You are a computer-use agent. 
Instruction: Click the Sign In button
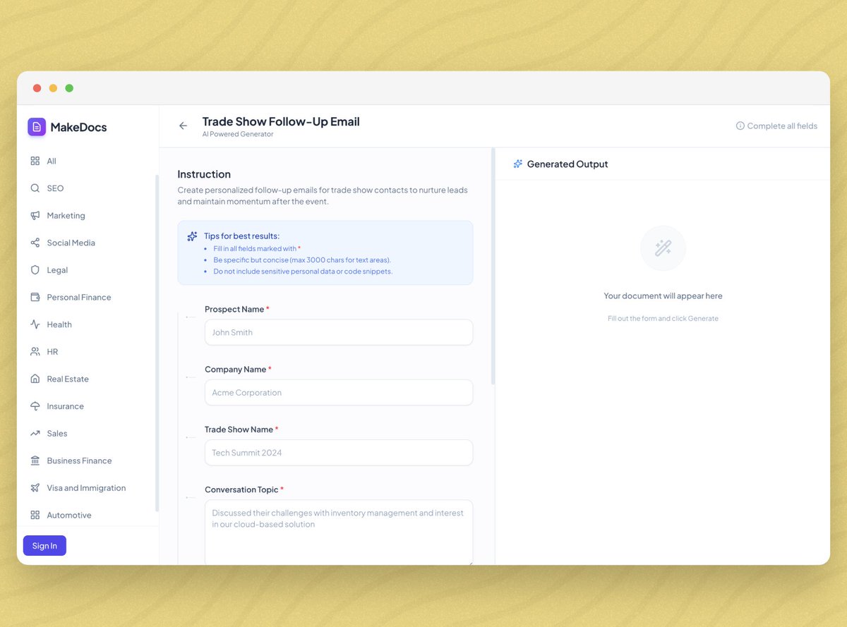(44, 545)
